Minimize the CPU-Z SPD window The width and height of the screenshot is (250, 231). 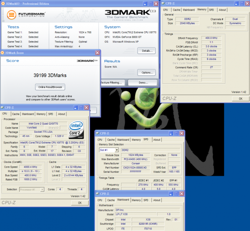click(171, 133)
